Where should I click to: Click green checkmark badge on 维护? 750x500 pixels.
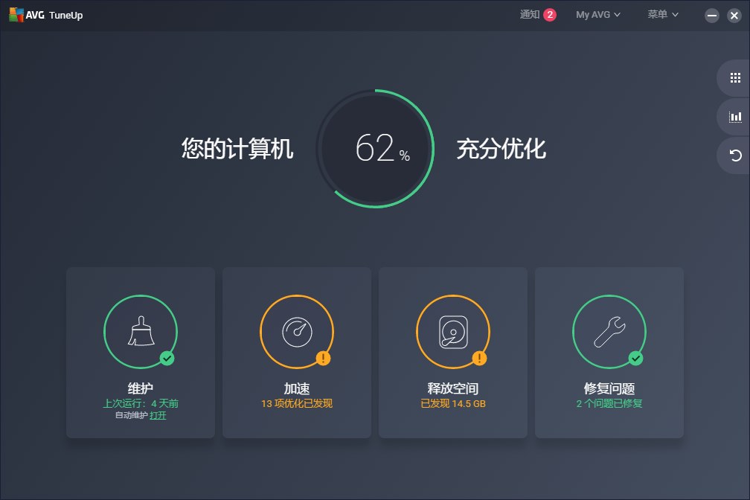(167, 358)
